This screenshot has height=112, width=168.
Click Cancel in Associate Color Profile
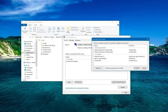click(144, 68)
